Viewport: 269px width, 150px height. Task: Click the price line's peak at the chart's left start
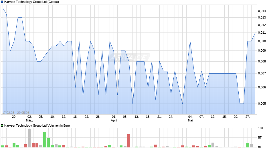click(x=3, y=8)
